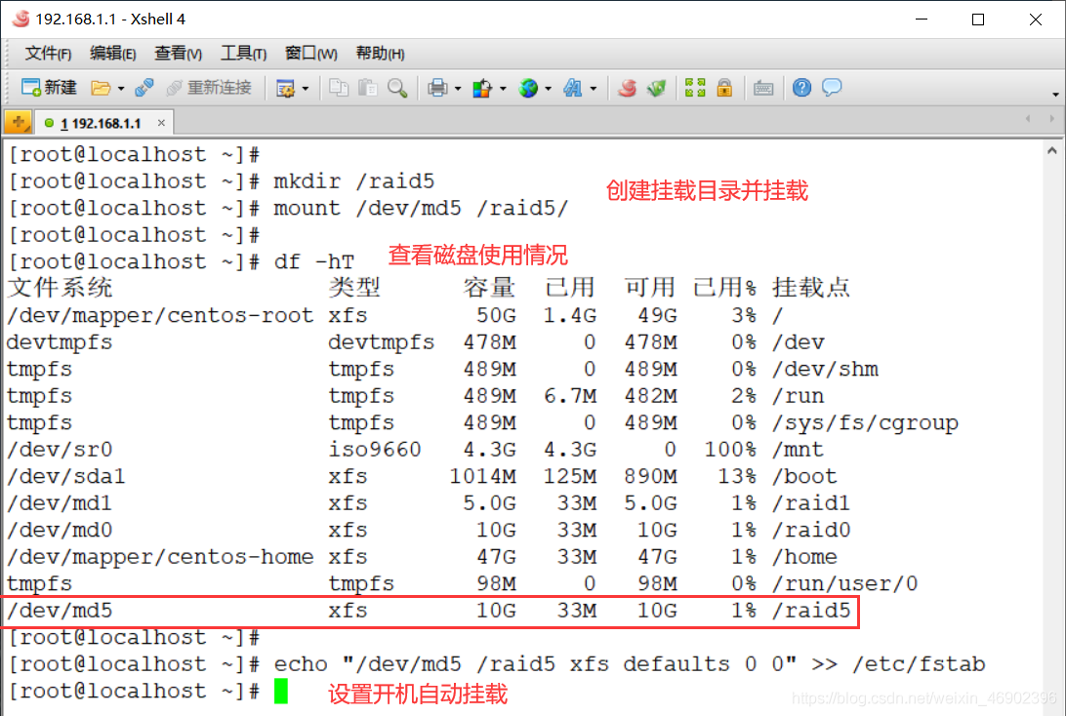Close the 192.168.1.1 session tab
This screenshot has width=1066, height=716.
[161, 123]
